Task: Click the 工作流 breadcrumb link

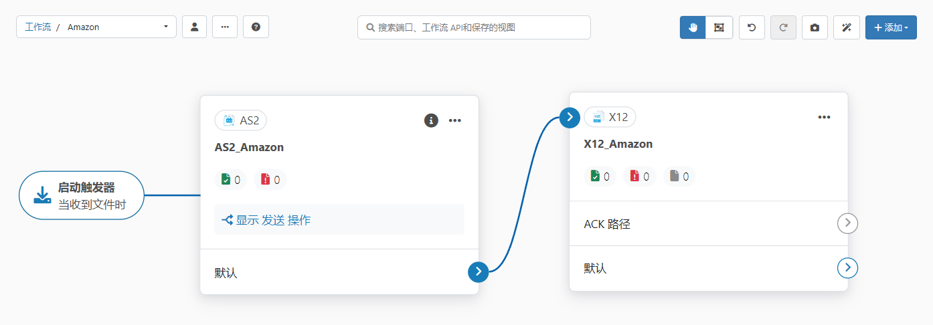Action: tap(37, 27)
